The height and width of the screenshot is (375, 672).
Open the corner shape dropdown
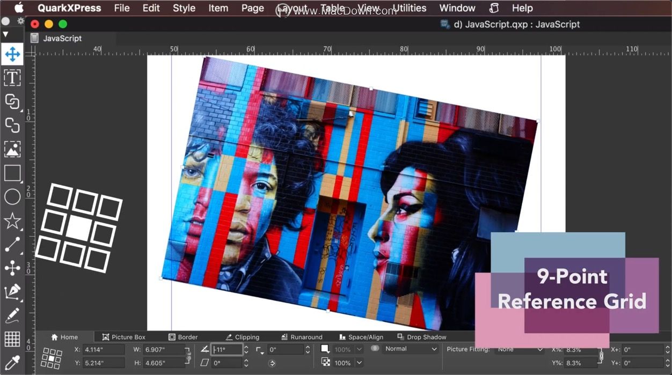260,350
